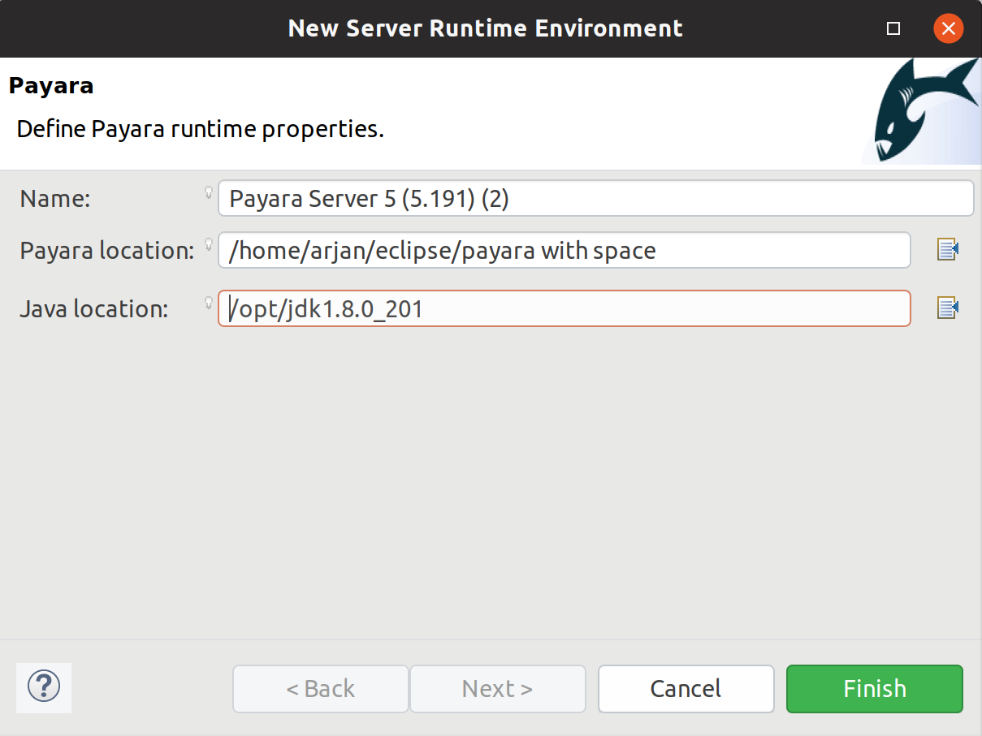
Task: Click the 'Java location:' label
Action: (93, 309)
